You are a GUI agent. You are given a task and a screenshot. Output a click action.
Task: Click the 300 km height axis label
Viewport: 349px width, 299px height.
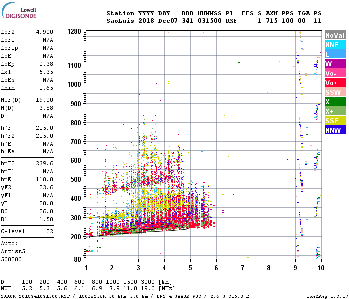tap(76, 218)
